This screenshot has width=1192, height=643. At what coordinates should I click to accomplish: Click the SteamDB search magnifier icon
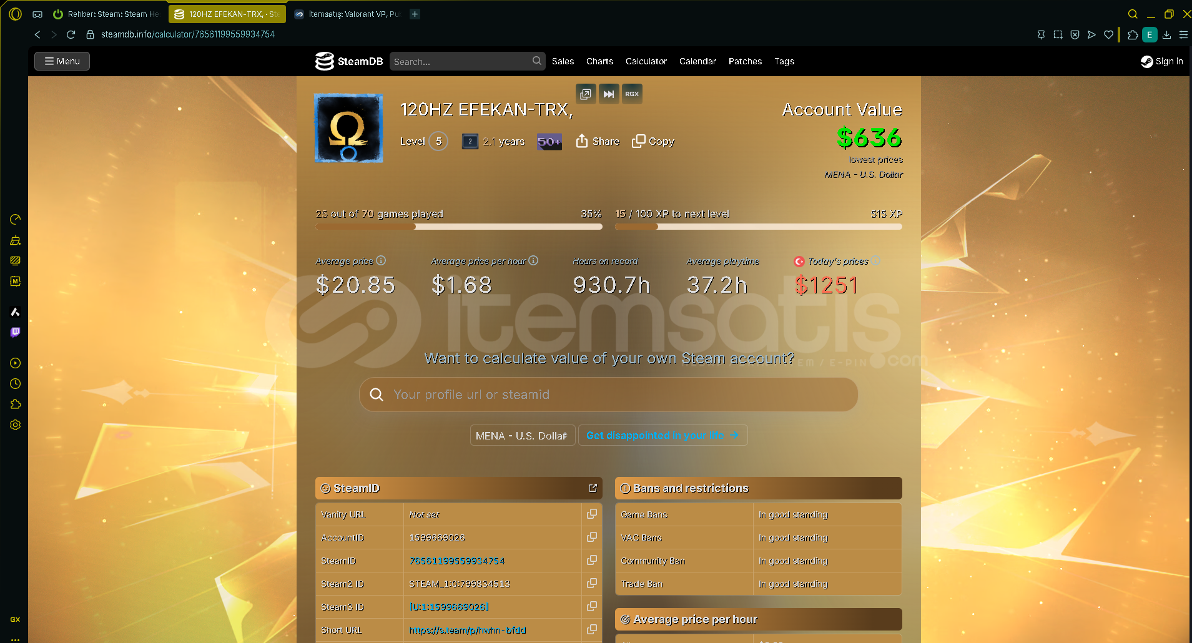tap(537, 61)
